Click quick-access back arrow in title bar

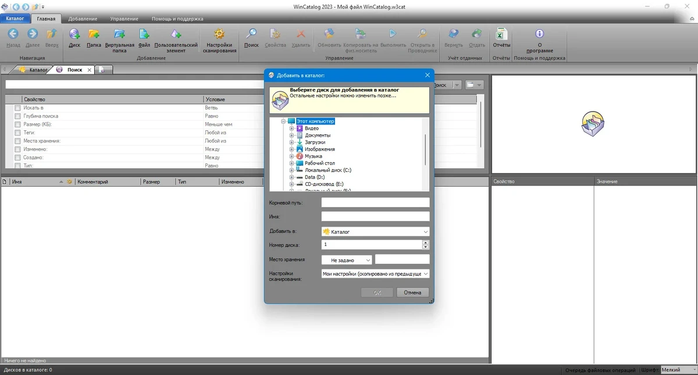[16, 6]
